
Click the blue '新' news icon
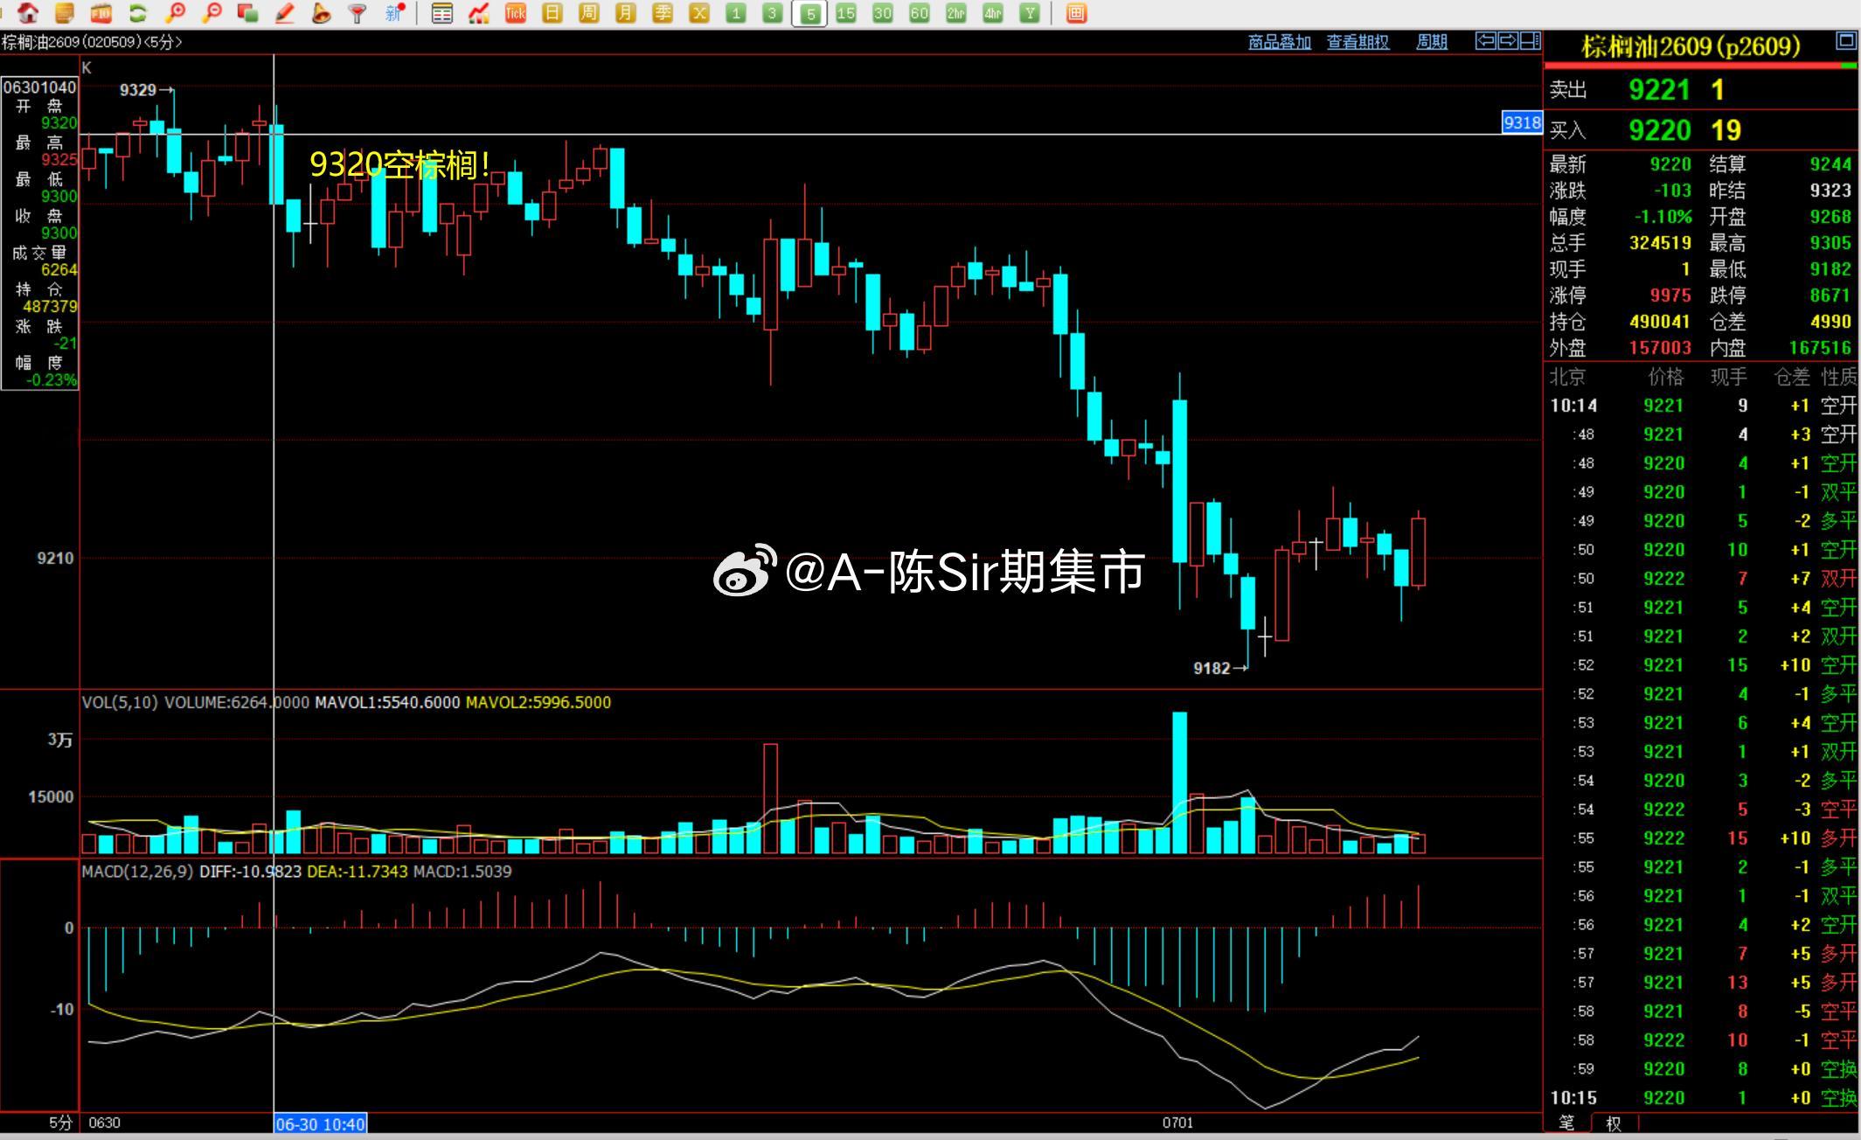(394, 13)
